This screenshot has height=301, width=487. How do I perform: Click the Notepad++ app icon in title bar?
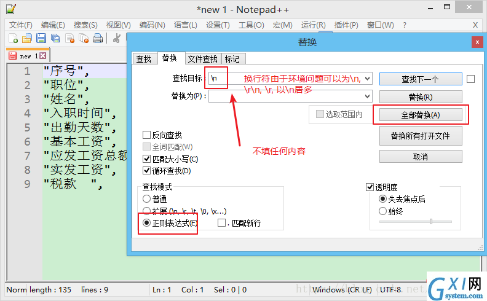pyautogui.click(x=11, y=9)
